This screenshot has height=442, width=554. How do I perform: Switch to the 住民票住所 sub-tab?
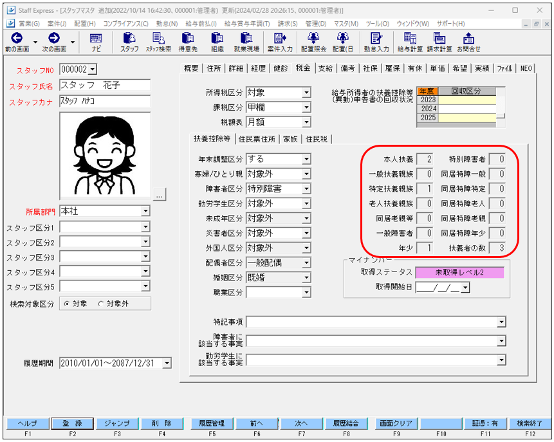click(257, 139)
